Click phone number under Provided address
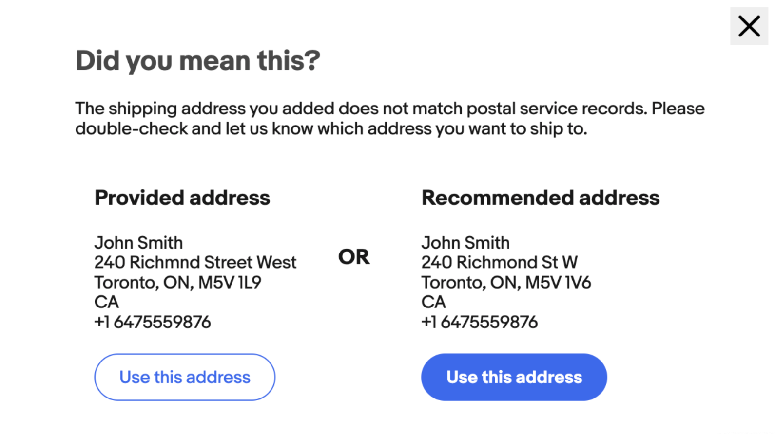 [x=153, y=322]
